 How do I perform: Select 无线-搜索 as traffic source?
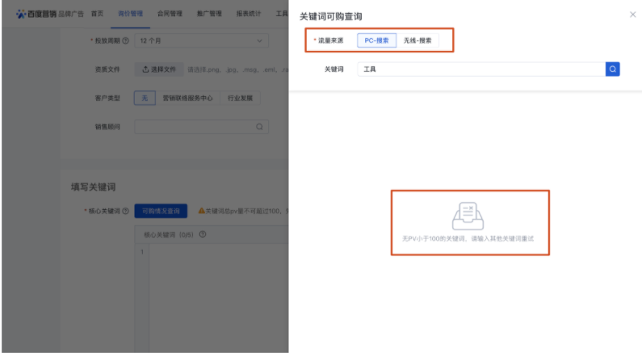point(418,40)
